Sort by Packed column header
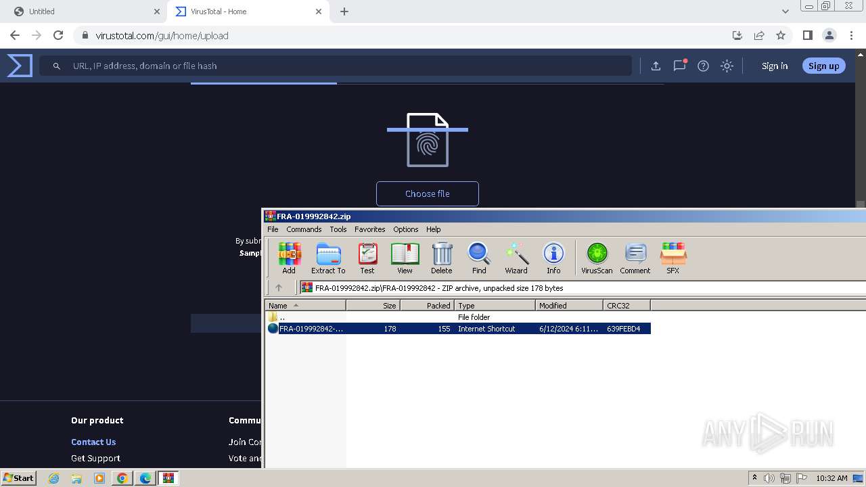The image size is (866, 487). (x=427, y=306)
